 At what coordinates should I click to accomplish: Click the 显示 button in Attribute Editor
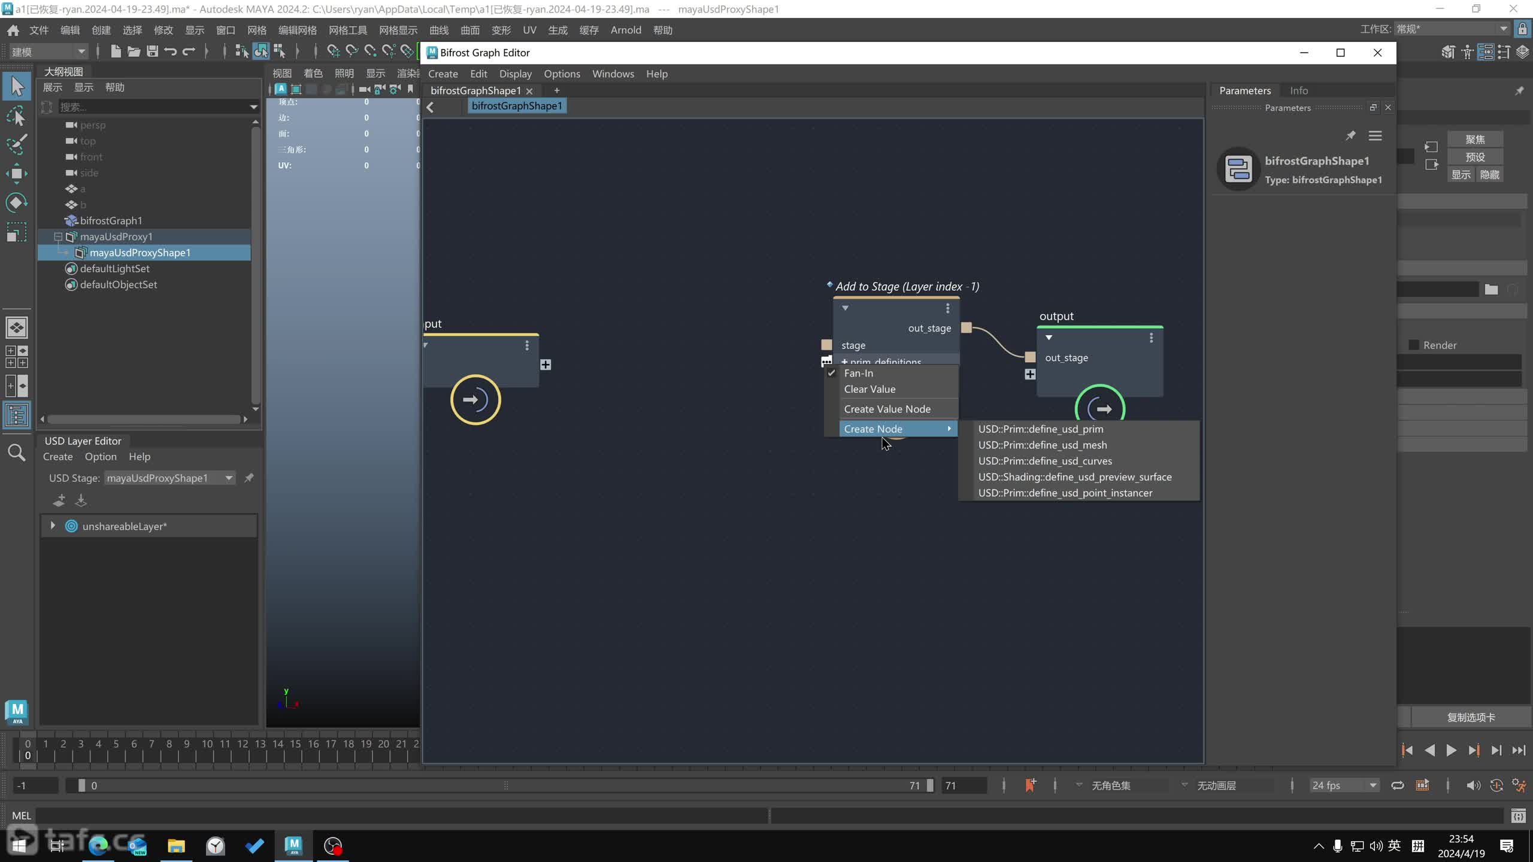(x=1461, y=175)
